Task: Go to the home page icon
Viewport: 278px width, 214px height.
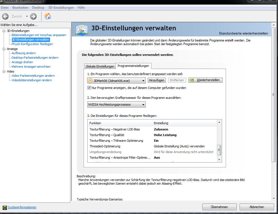Action: pos(48,16)
